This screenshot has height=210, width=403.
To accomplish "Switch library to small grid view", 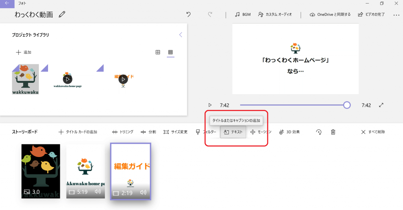I will tap(170, 52).
